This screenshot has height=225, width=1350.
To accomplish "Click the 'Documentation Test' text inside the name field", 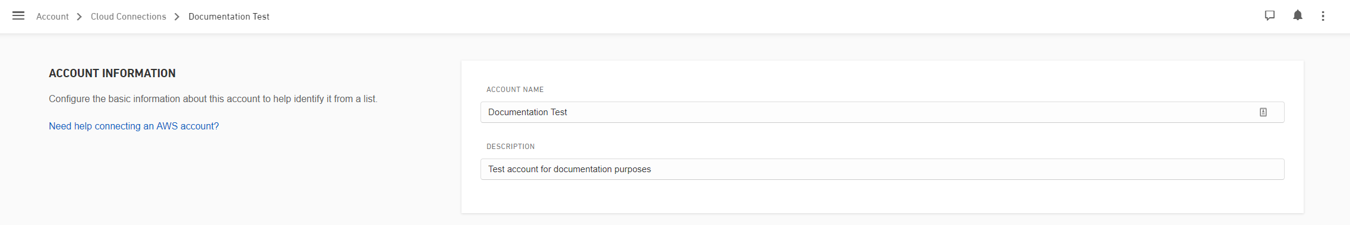I will [527, 112].
